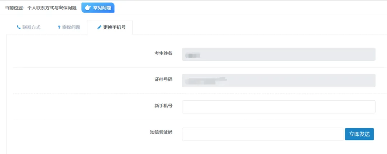The width and height of the screenshot is (387, 154).
Task: Click the question mark icon on 密保问题
Action: (59, 27)
